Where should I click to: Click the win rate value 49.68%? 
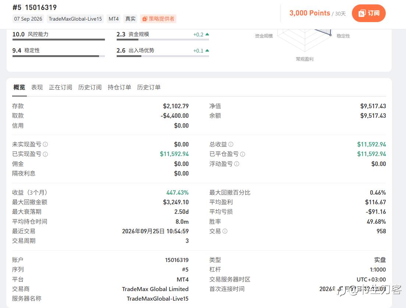(376, 222)
